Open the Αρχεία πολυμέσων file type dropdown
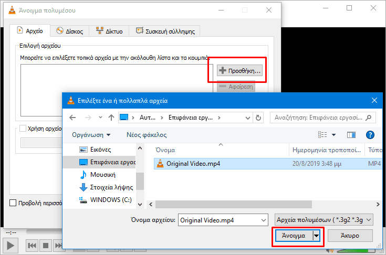Image resolution: width=386 pixels, height=255 pixels. click(324, 220)
